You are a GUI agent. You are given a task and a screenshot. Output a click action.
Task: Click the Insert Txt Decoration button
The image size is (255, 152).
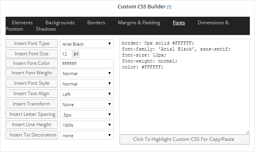[31, 135]
